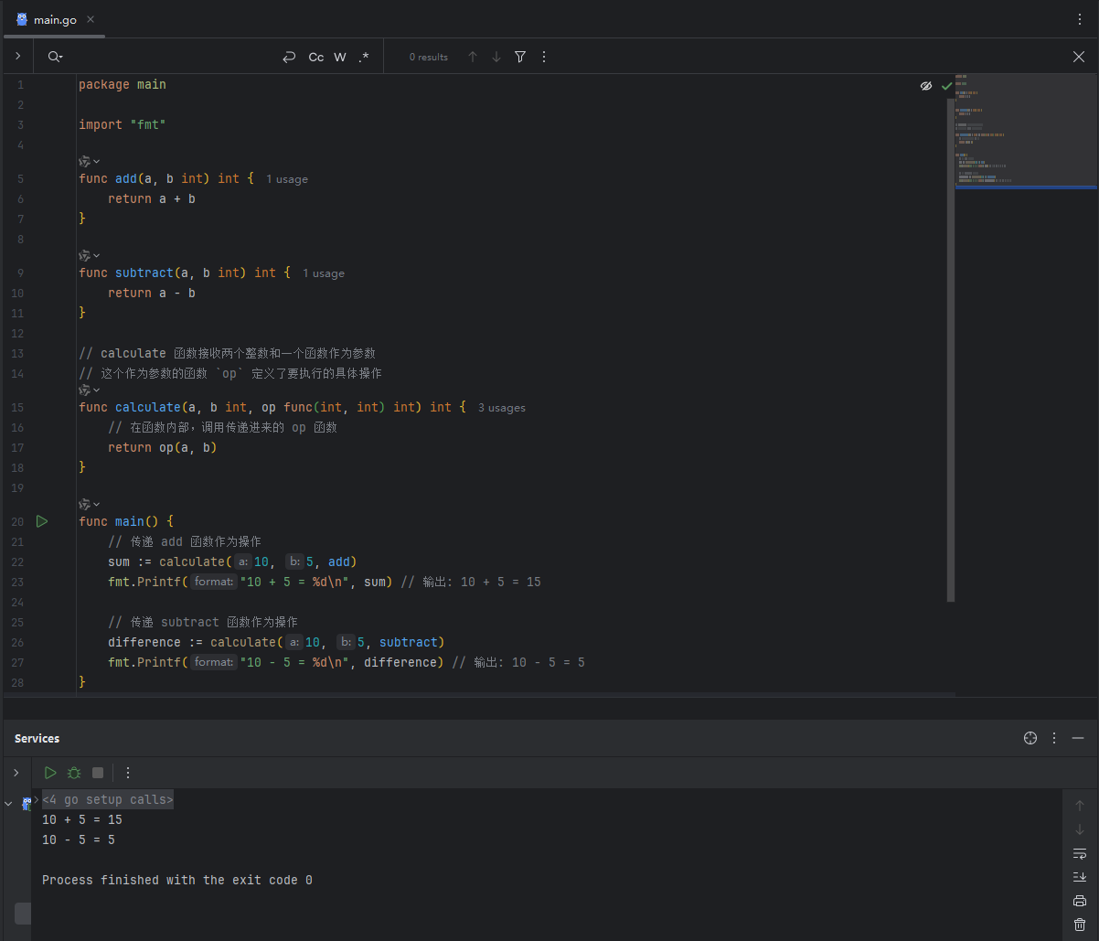1099x941 pixels.
Task: Close the main.go tab
Action: click(91, 19)
